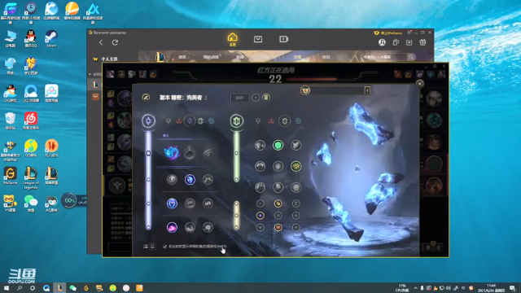Switch the primary path to the Domination icon

[x=179, y=121]
